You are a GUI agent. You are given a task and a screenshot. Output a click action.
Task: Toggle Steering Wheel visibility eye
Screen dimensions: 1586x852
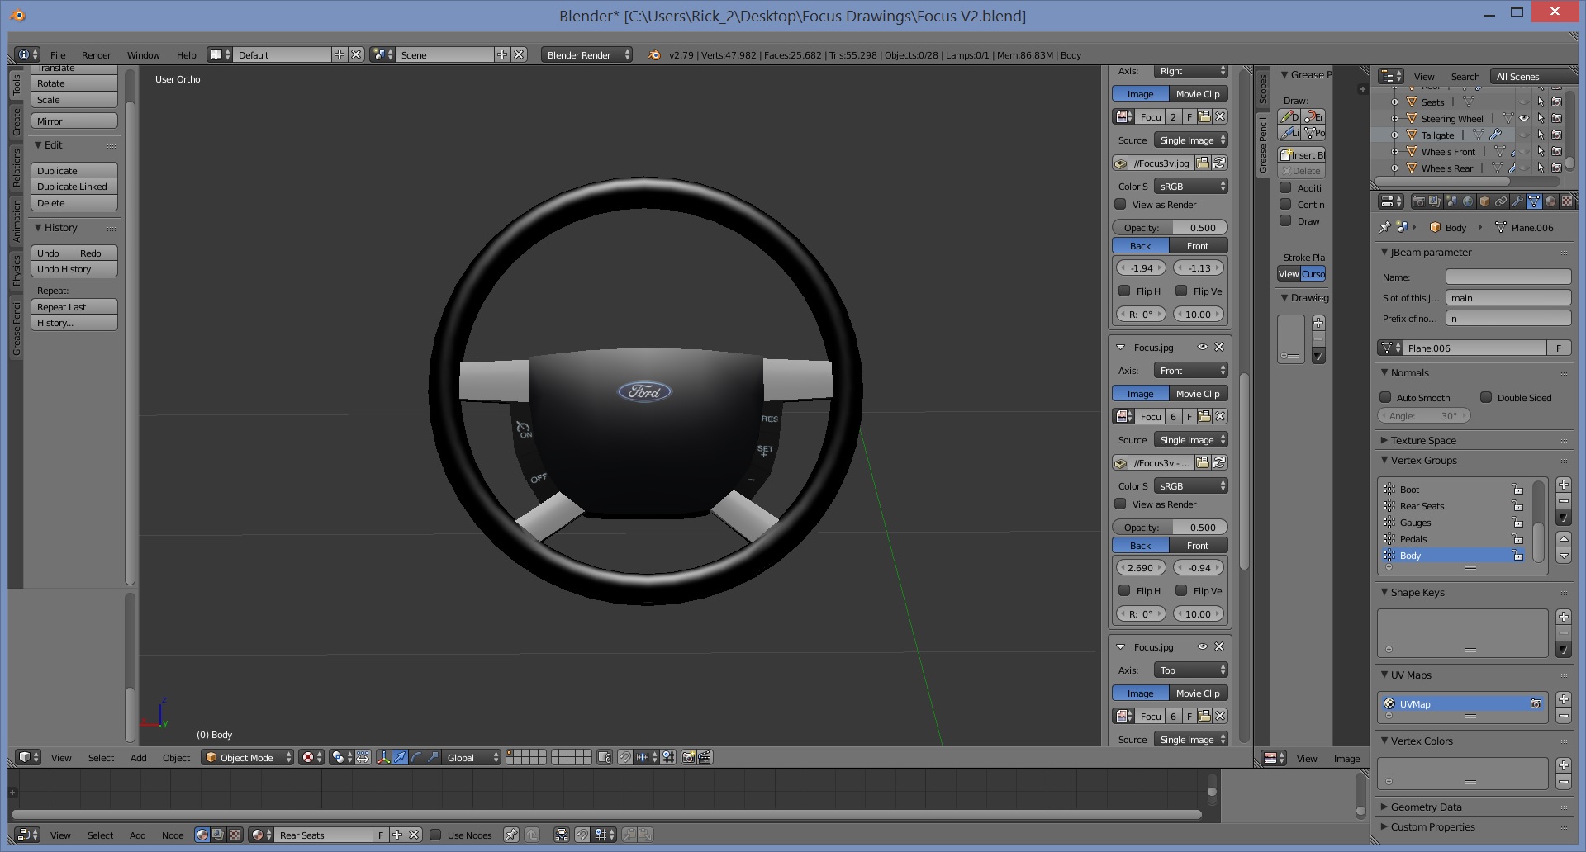(x=1524, y=118)
